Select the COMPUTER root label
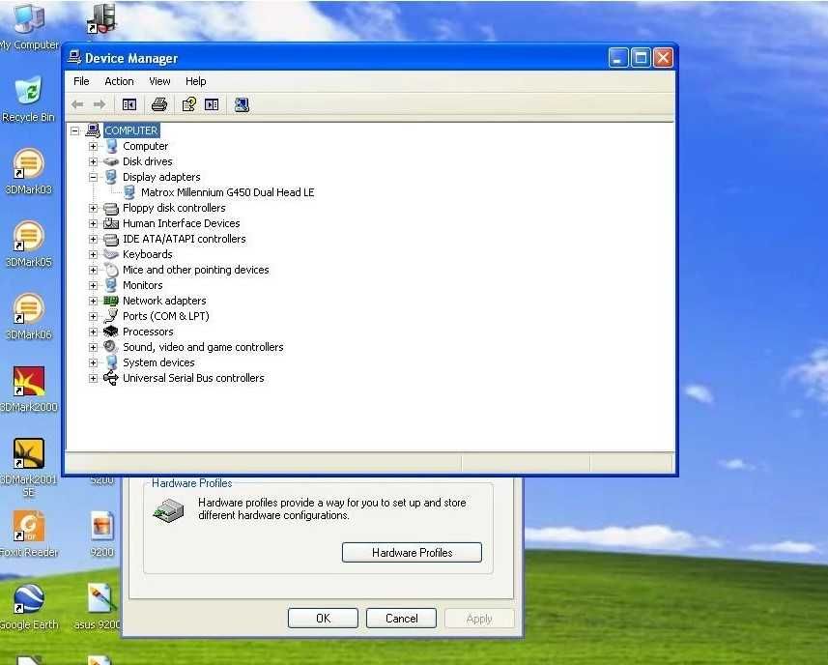The width and height of the screenshot is (828, 665). [x=131, y=130]
